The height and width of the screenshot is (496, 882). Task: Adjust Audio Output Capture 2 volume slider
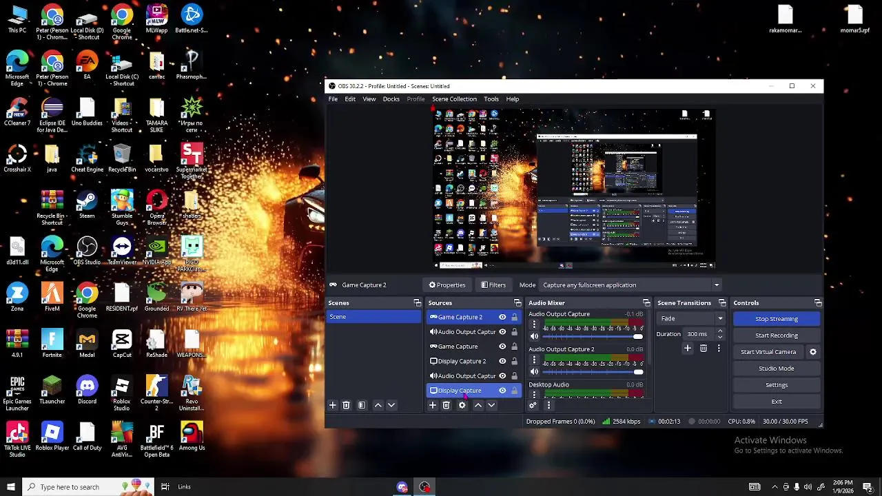tap(593, 372)
